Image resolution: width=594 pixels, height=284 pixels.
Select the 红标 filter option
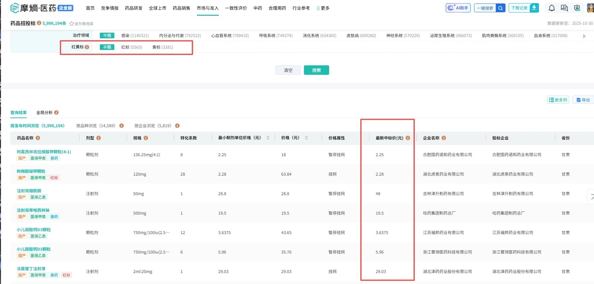[131, 47]
